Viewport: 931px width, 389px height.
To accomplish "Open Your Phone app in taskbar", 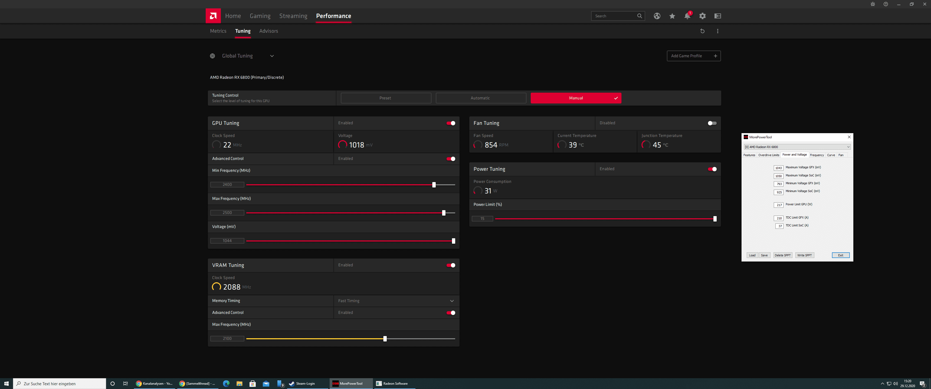I will pyautogui.click(x=280, y=384).
